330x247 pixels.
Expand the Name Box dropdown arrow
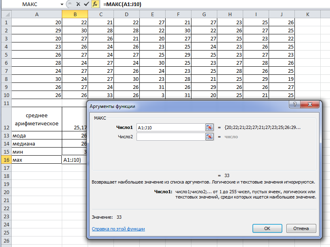tap(62, 4)
